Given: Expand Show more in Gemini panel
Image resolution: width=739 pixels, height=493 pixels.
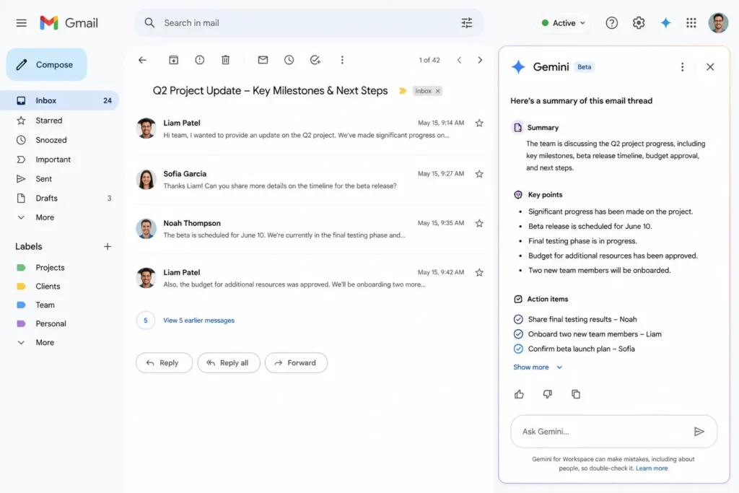Looking at the screenshot, I should coord(537,367).
